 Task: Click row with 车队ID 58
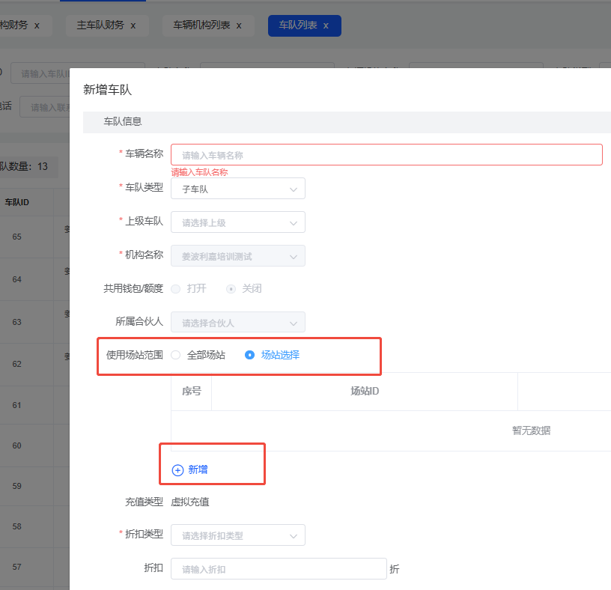tap(34, 526)
